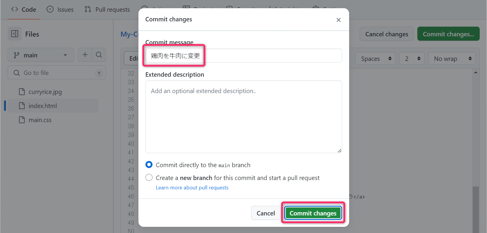
Task: Click the search files magnifier icon
Action: coord(99,55)
